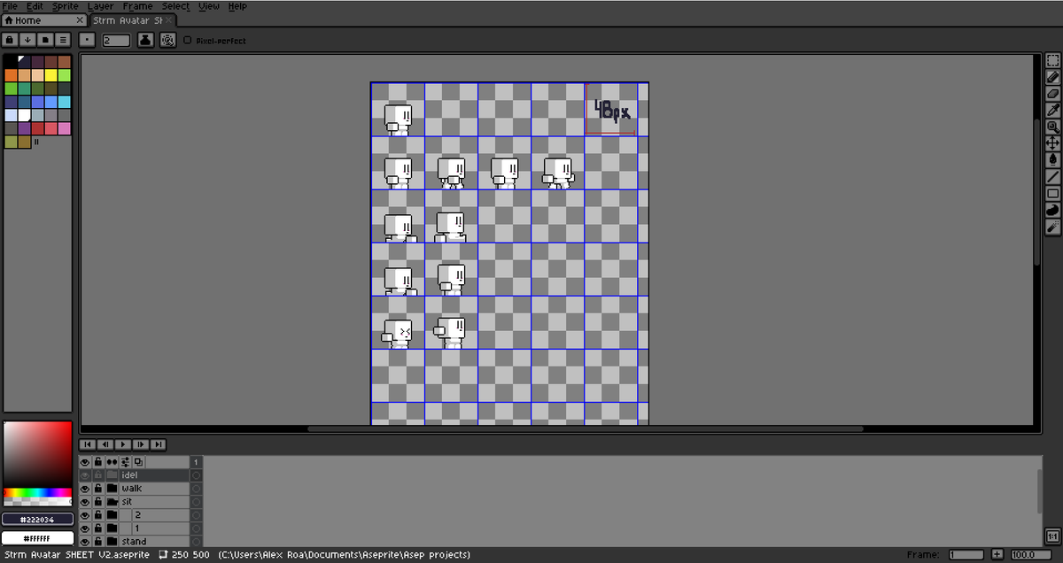
Task: Lock the sit layer group
Action: coord(98,502)
